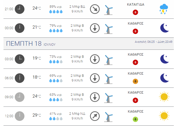Click the sun icon in the 12:00 row

click(x=164, y=116)
